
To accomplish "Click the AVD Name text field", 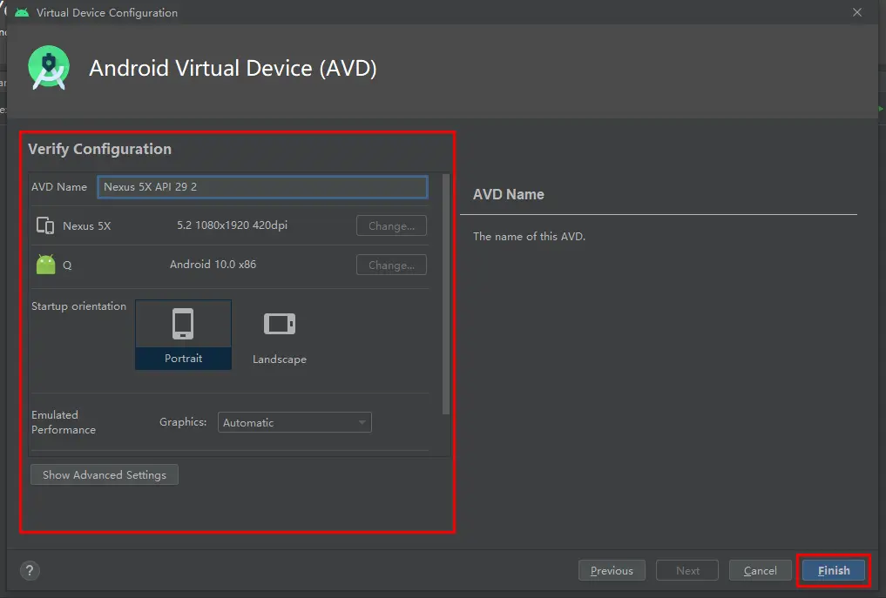I will (x=263, y=187).
